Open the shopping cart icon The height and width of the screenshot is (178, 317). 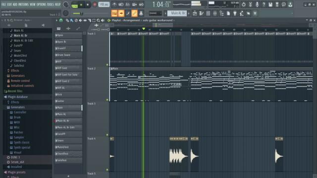pyautogui.click(x=255, y=13)
